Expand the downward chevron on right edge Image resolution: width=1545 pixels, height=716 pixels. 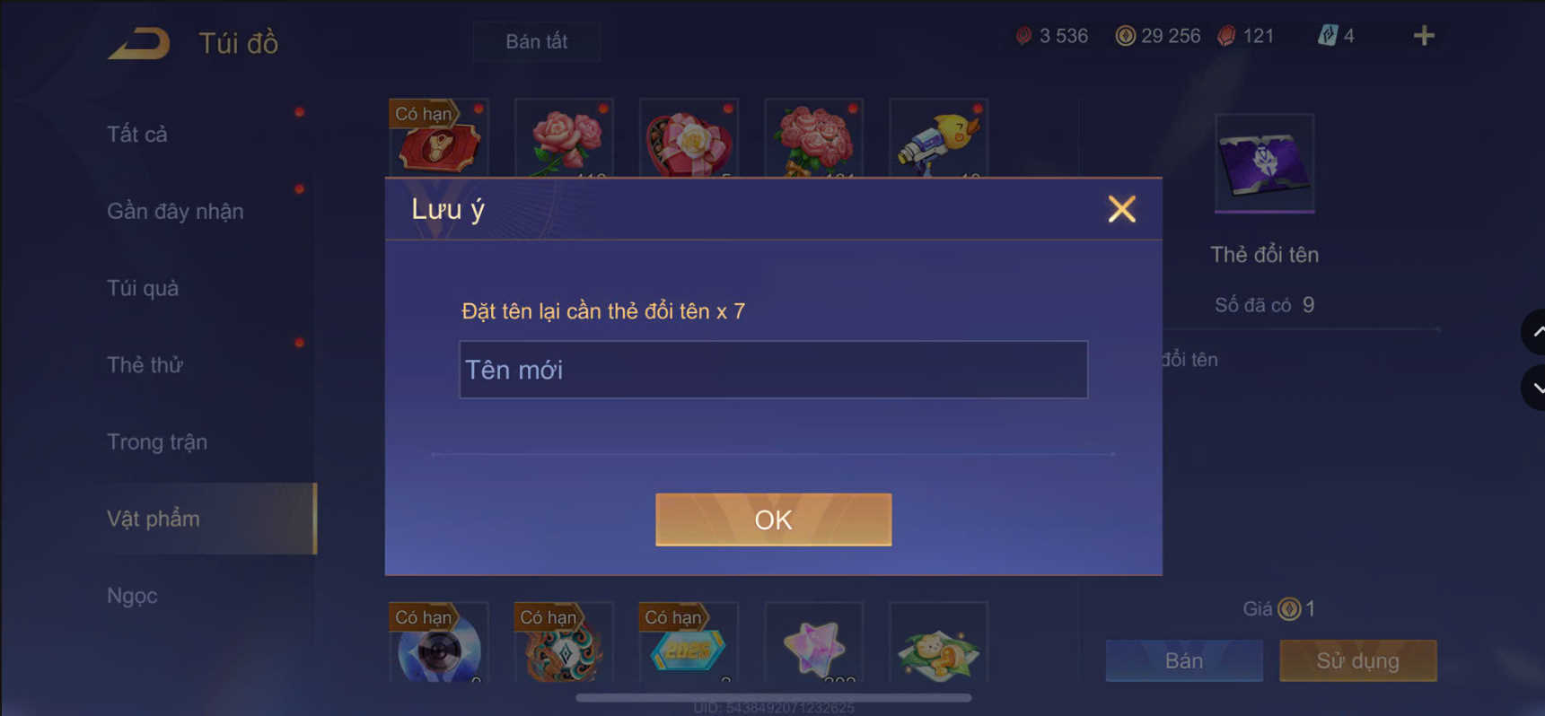coord(1534,388)
